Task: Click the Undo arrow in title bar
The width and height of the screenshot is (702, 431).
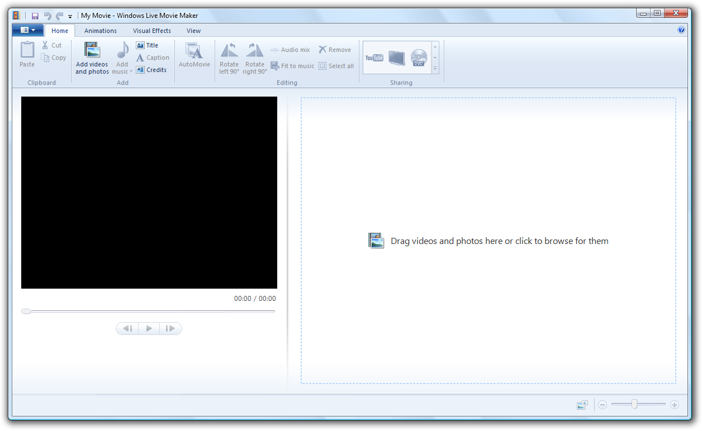Action: (48, 16)
